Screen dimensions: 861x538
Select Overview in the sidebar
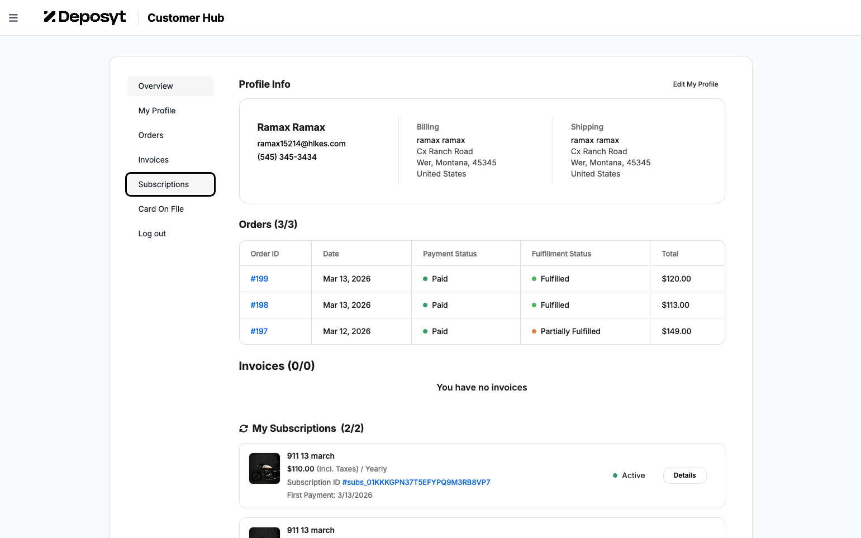170,86
